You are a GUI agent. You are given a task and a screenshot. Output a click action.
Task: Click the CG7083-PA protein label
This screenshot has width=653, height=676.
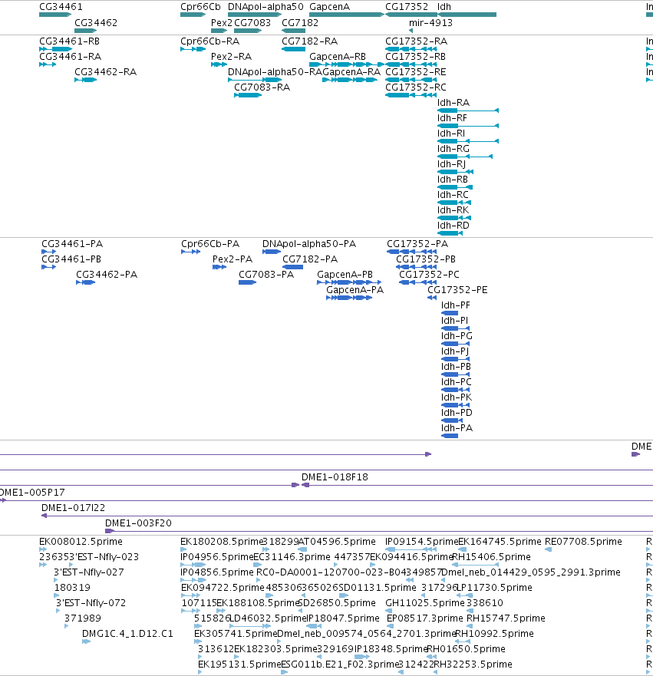click(266, 275)
